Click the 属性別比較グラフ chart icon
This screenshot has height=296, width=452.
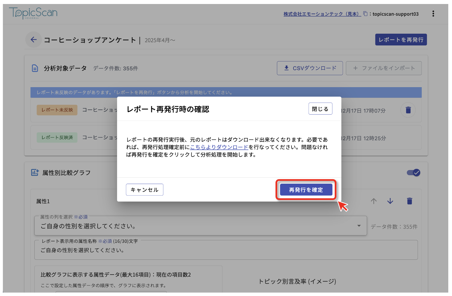click(35, 173)
